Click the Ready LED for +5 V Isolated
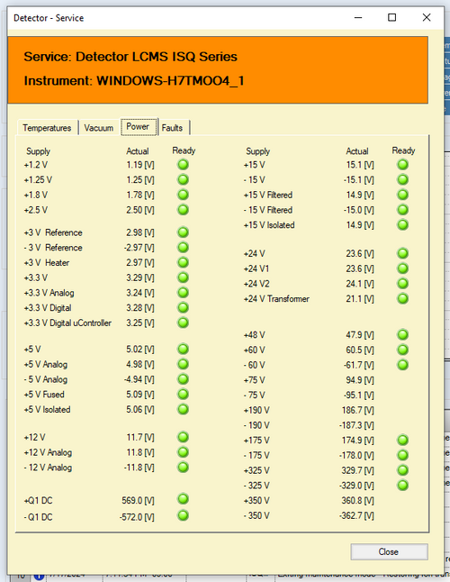The image size is (450, 582). 183,409
